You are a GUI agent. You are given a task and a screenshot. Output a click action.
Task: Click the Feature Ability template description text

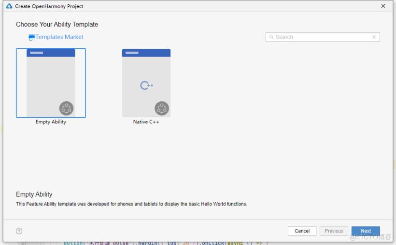pyautogui.click(x=131, y=204)
